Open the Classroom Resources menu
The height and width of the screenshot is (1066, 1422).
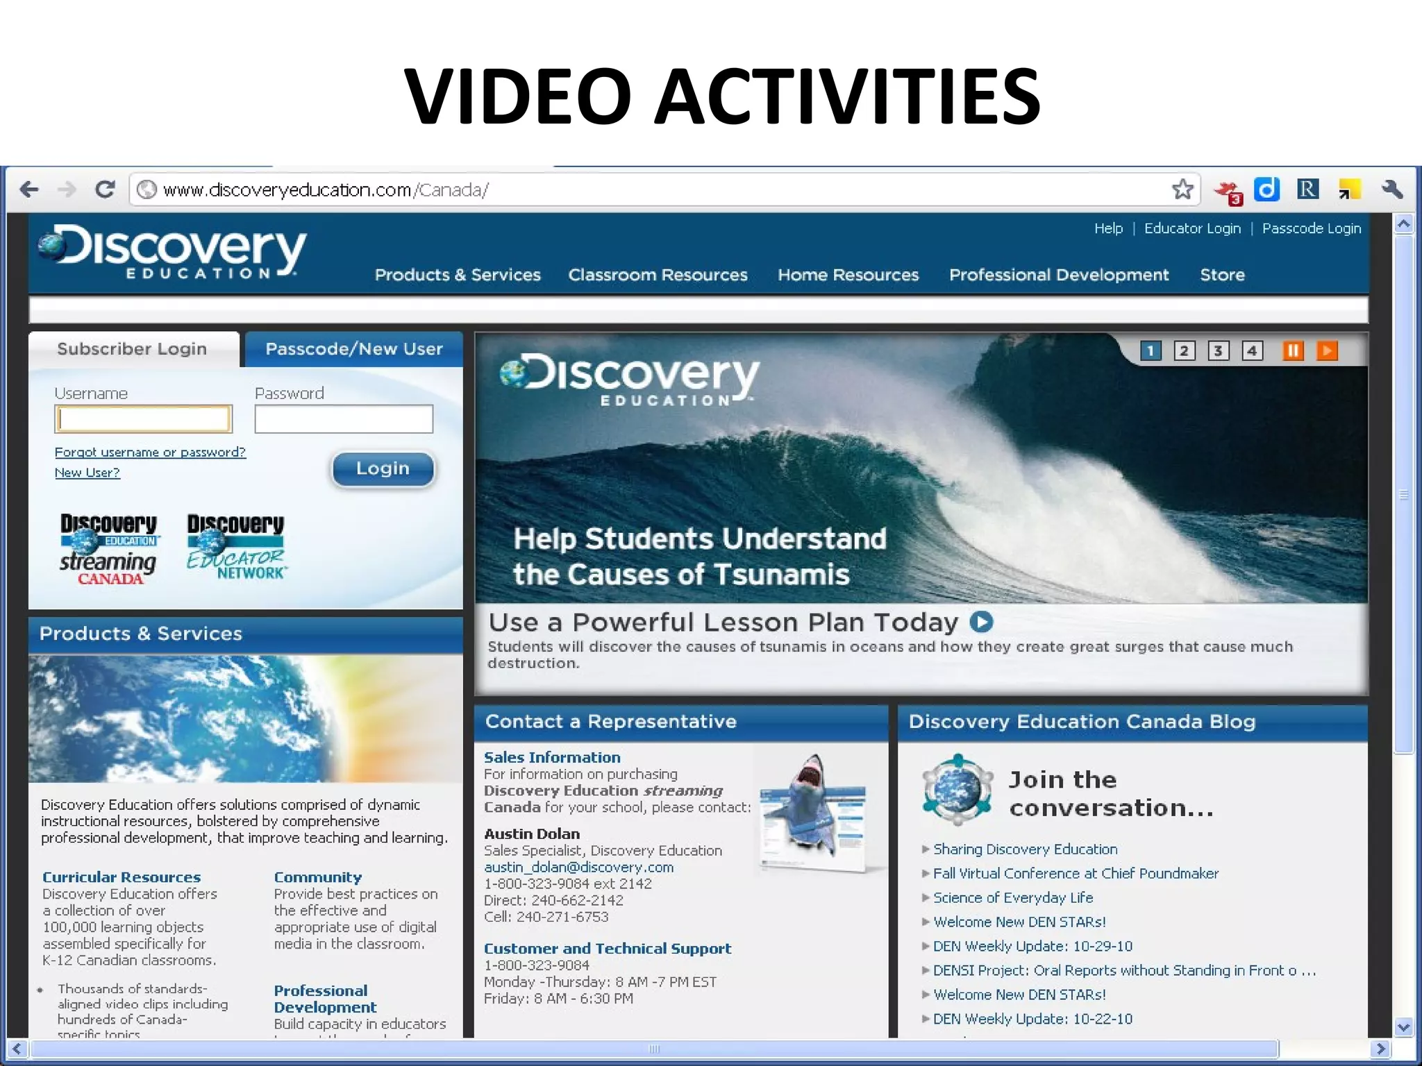[x=658, y=275]
